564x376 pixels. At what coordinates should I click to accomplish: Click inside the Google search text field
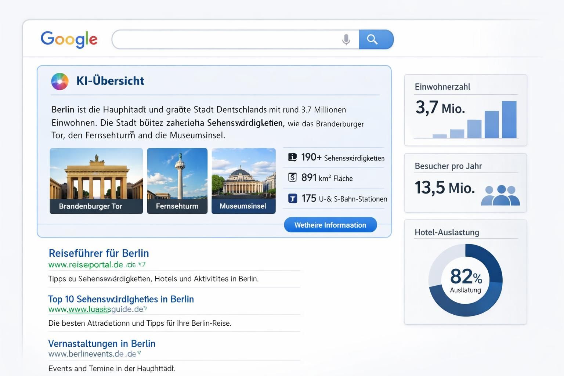[226, 39]
